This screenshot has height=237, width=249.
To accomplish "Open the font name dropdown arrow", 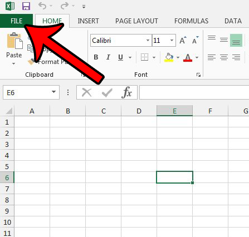I will pos(148,40).
